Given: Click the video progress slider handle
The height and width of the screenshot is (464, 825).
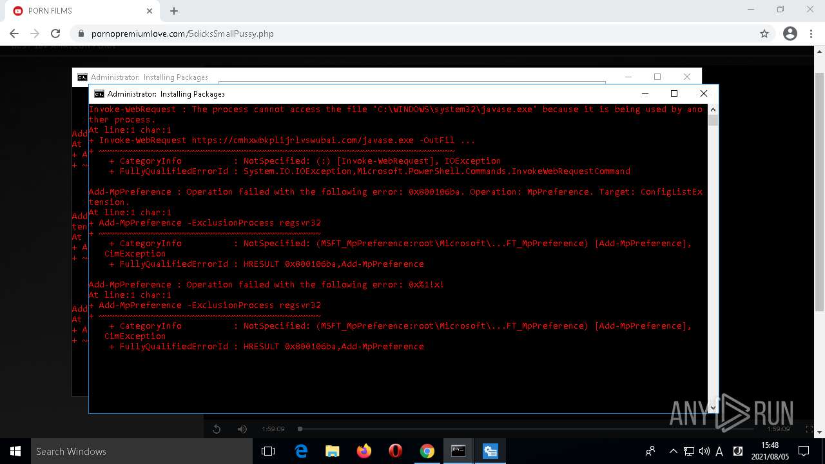Looking at the screenshot, I should (300, 429).
